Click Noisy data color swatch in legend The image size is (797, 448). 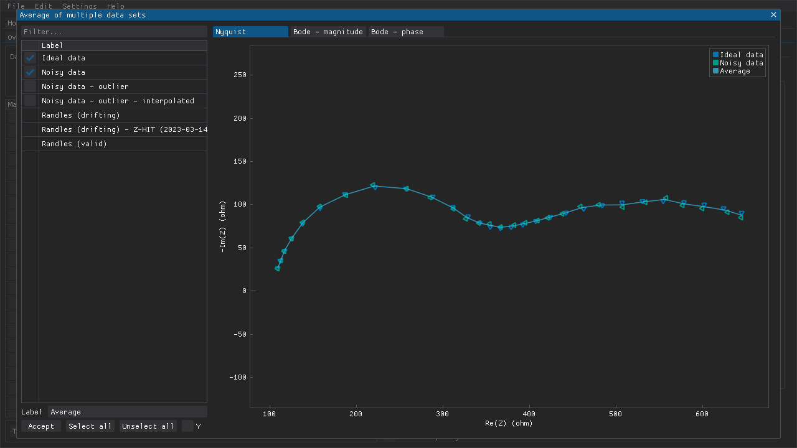(x=715, y=63)
